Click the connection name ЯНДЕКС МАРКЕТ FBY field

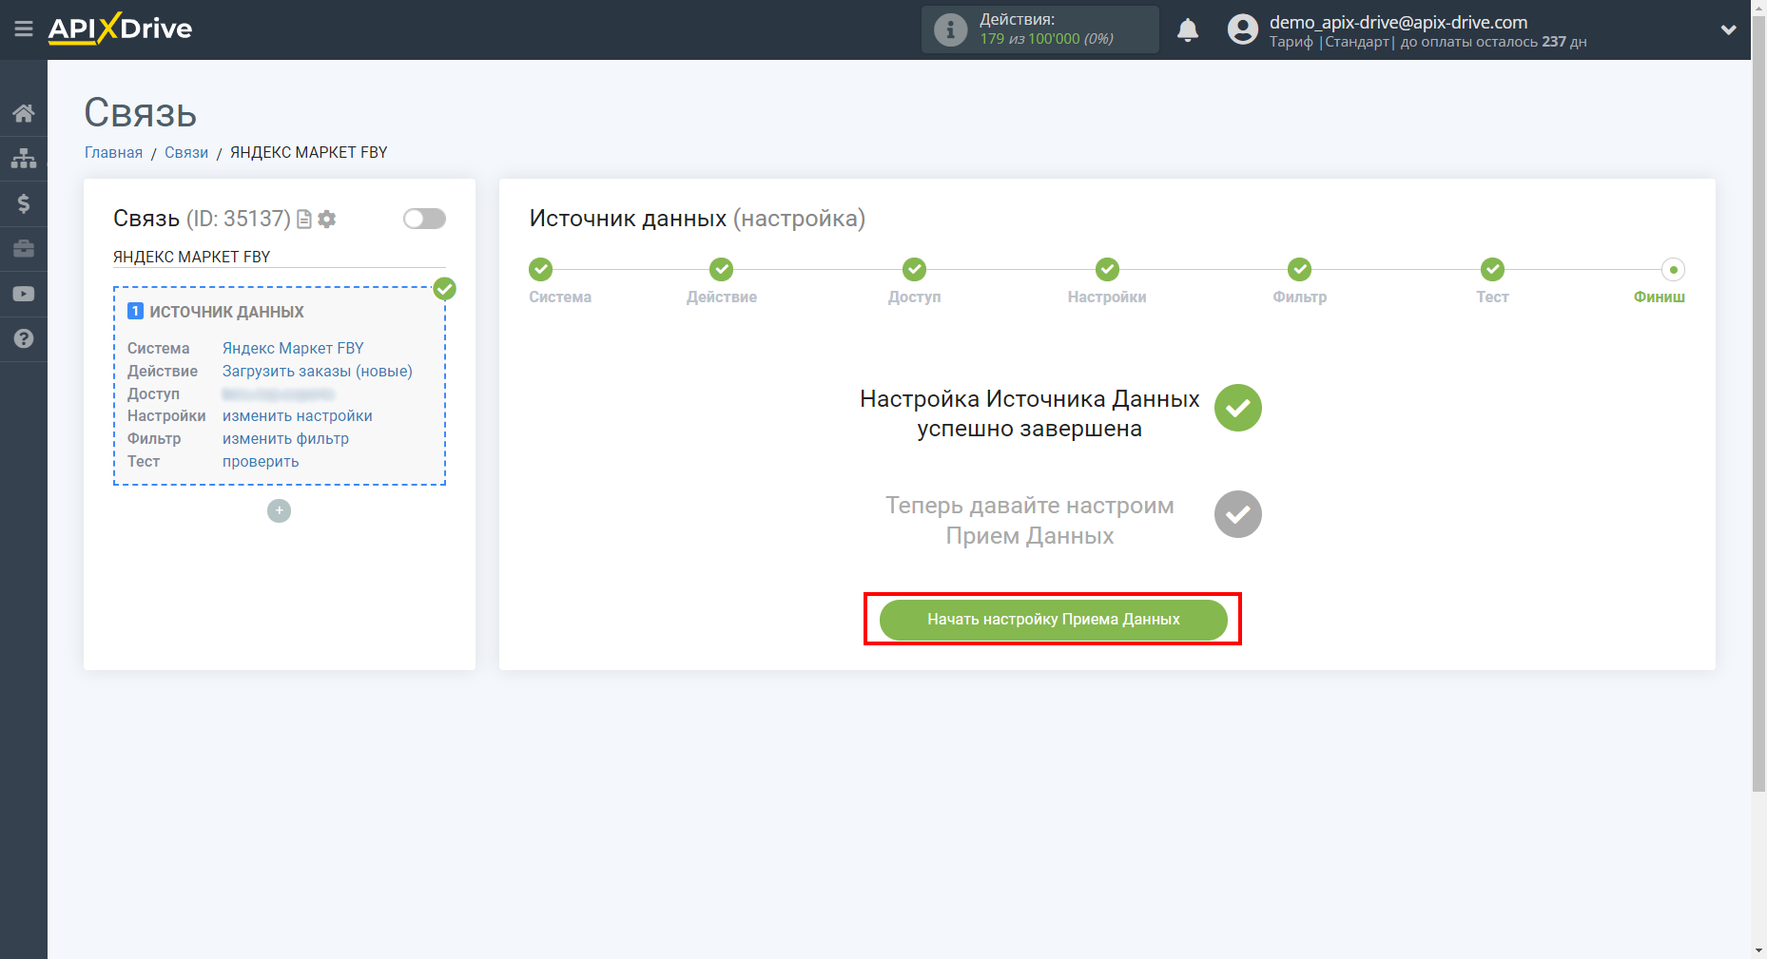[x=280, y=257]
